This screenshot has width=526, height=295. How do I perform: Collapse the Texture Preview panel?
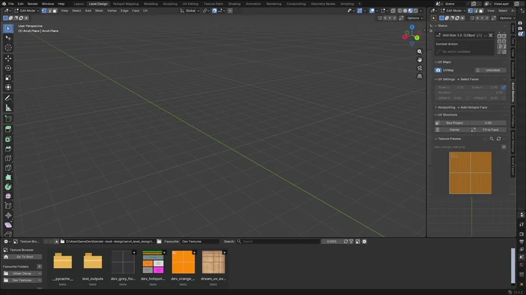point(436,139)
